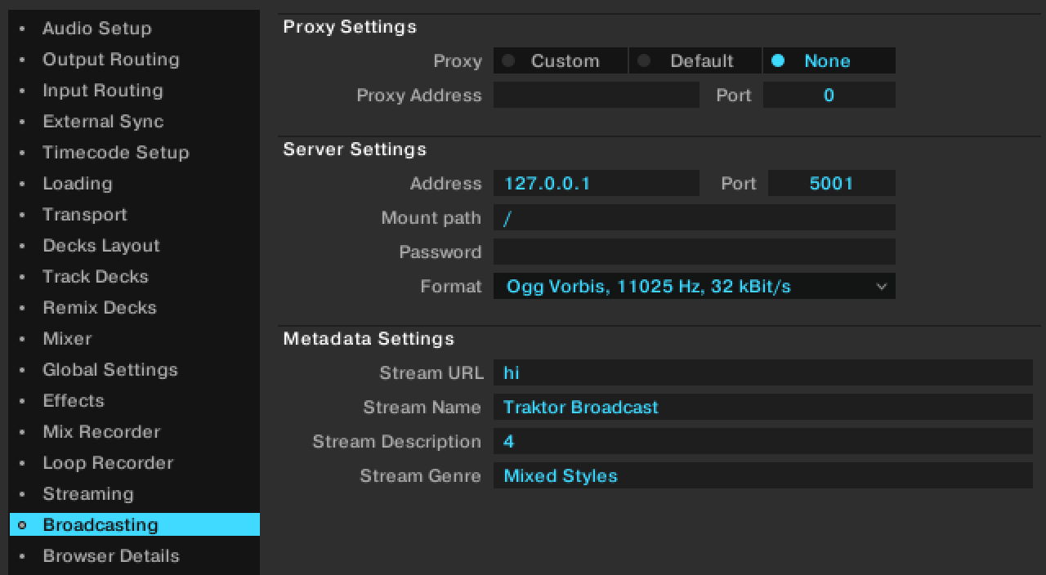Screen dimensions: 1046x575
Task: Open Mix Recorder preferences
Action: [101, 432]
